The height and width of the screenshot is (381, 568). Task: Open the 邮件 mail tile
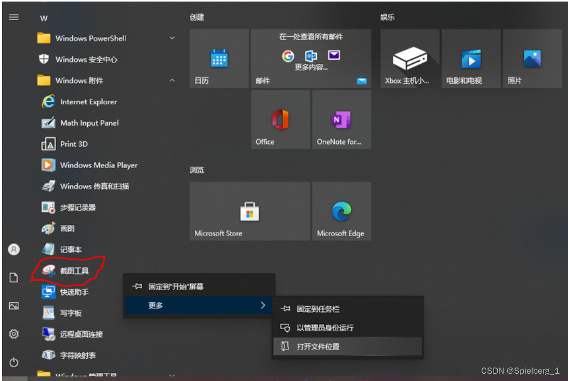pos(311,59)
